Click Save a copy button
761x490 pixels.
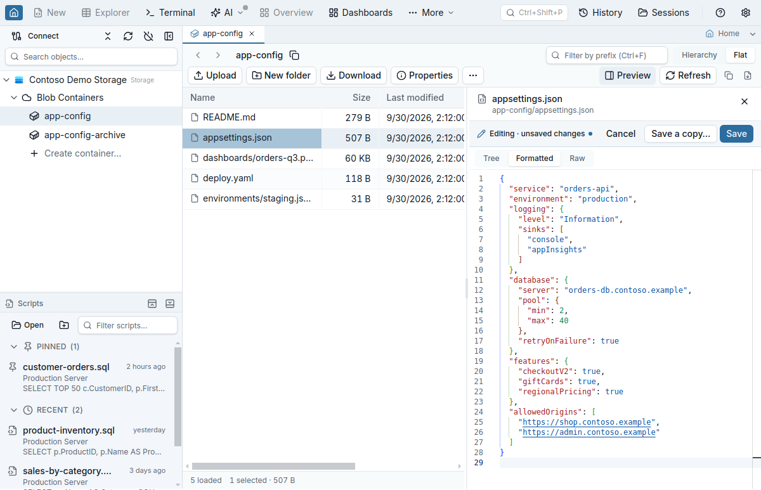click(x=681, y=134)
